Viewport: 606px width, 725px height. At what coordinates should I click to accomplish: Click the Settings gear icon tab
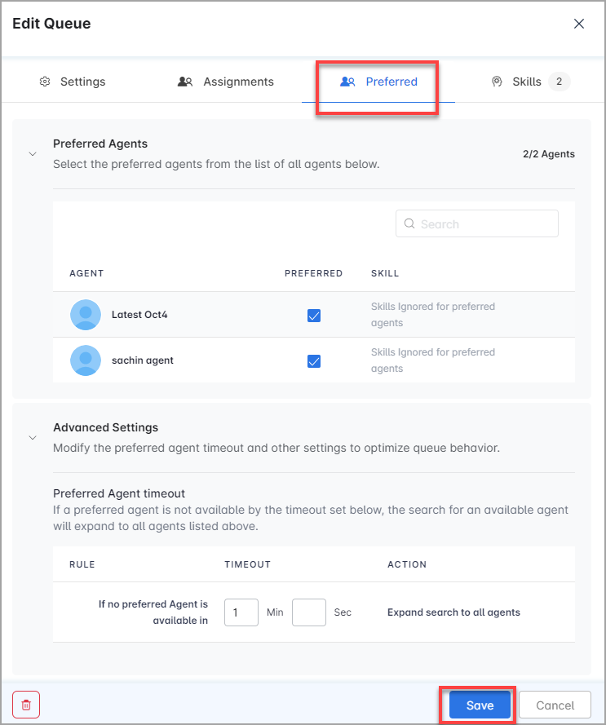[x=45, y=81]
